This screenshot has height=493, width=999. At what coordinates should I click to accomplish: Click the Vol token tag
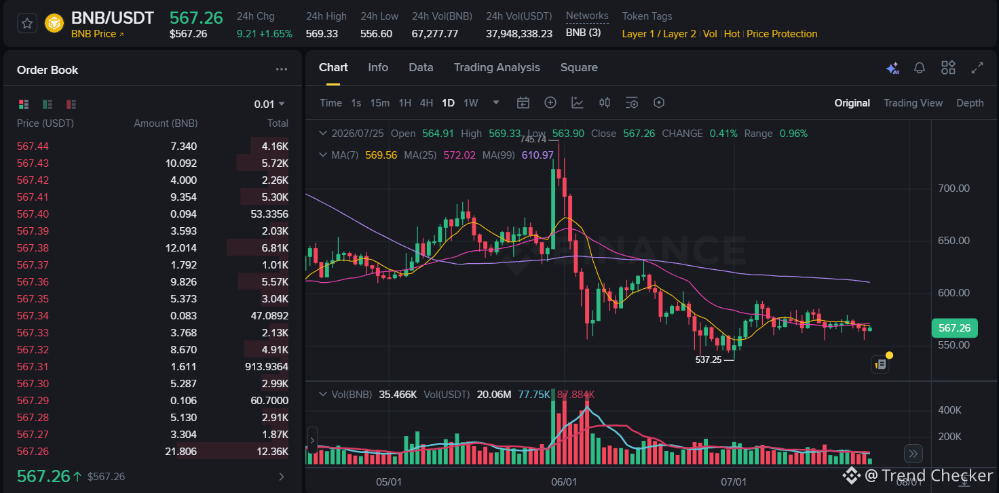point(710,33)
